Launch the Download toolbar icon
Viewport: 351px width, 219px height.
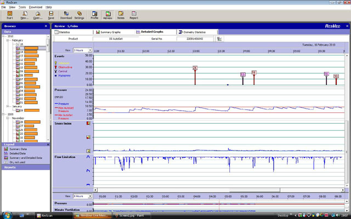(x=66, y=15)
